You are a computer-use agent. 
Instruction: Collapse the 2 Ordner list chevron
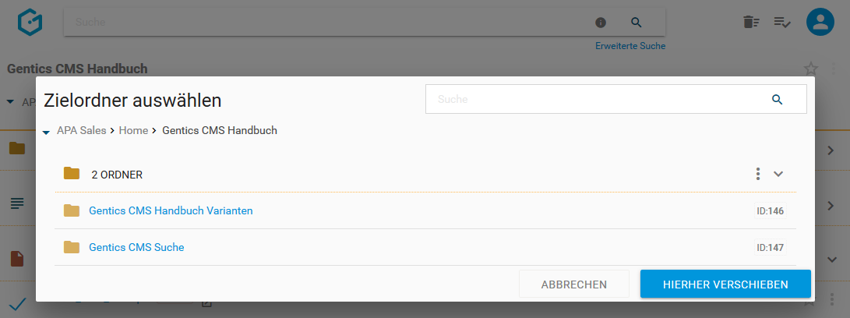coord(778,174)
